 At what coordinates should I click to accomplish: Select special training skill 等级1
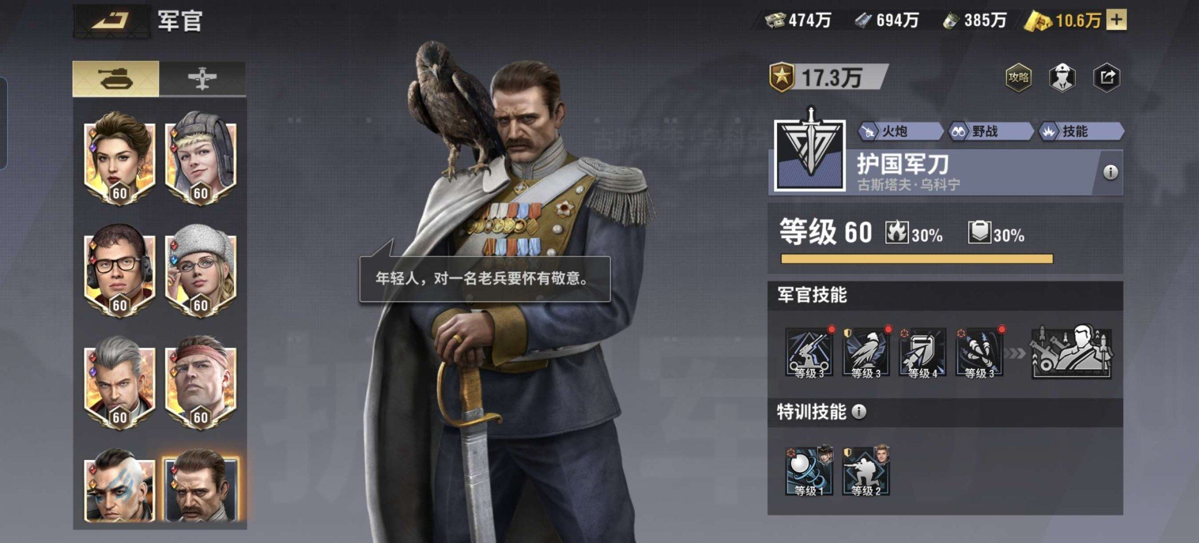pyautogui.click(x=809, y=471)
